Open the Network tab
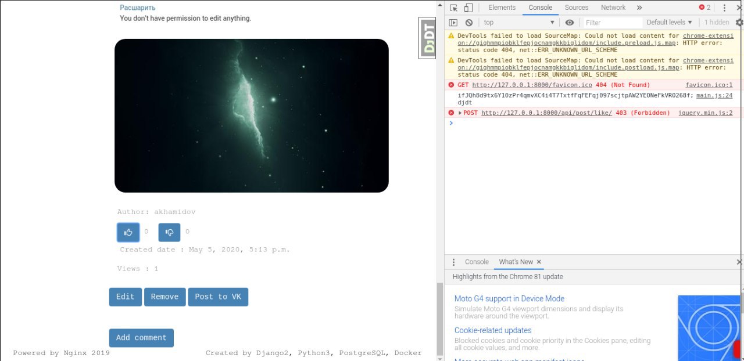This screenshot has height=361, width=744. click(x=613, y=8)
